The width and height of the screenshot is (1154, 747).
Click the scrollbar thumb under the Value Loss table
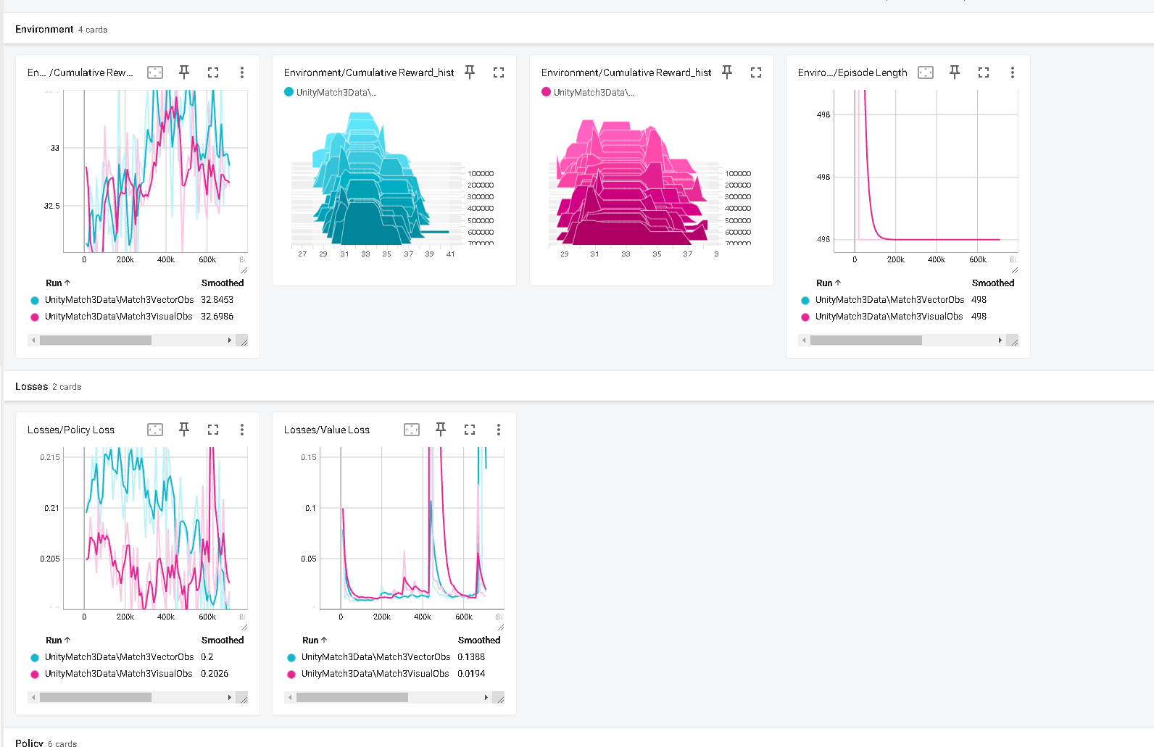(352, 698)
